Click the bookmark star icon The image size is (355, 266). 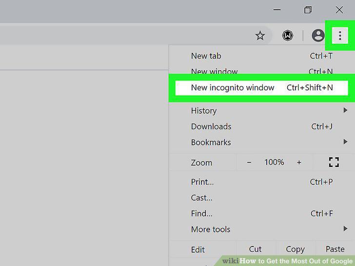coord(260,36)
